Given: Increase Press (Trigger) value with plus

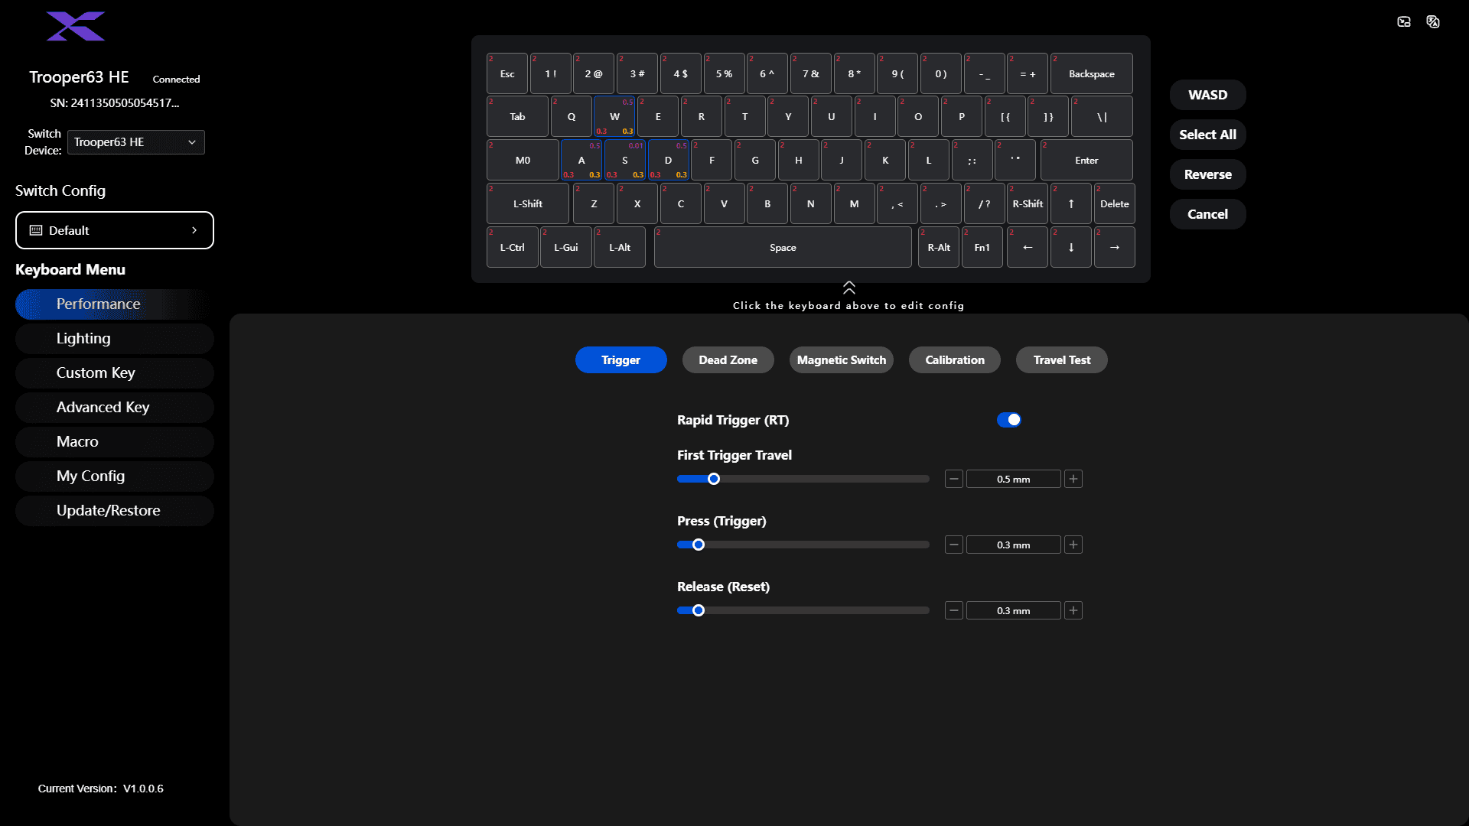Looking at the screenshot, I should point(1073,545).
